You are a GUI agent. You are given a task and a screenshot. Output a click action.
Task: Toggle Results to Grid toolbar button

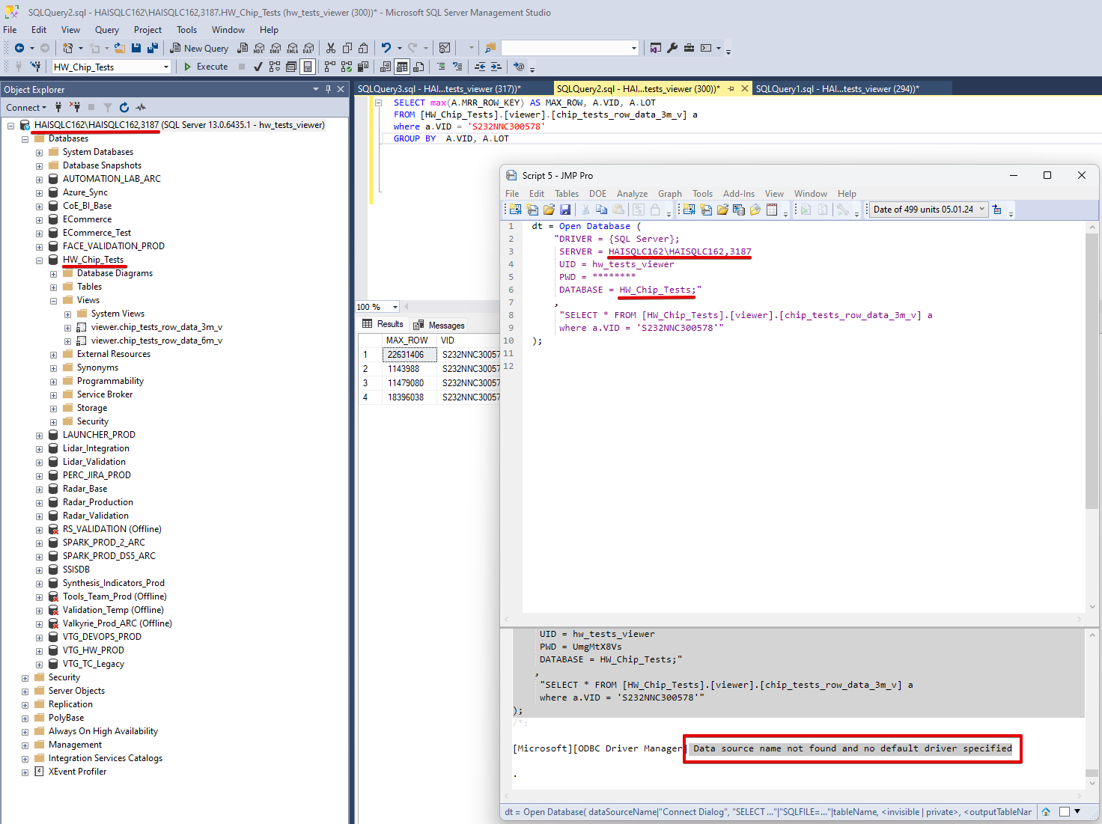click(402, 67)
